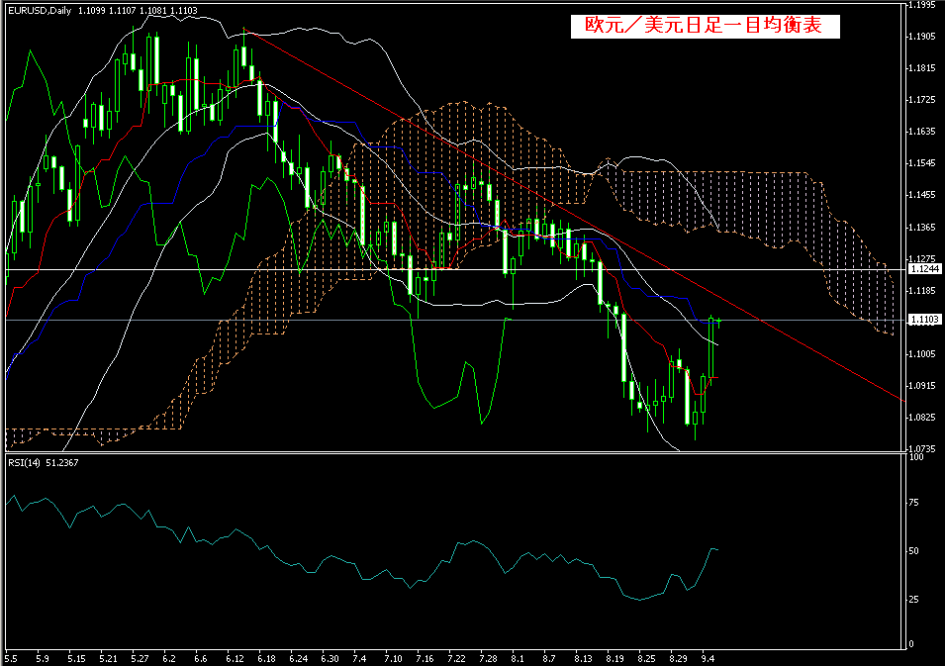This screenshot has height=666, width=945.
Task: Select the 1.1995 price axis label
Action: pyautogui.click(x=922, y=5)
